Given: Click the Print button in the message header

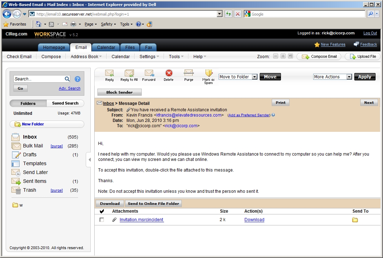Looking at the screenshot, I should pos(280,103).
